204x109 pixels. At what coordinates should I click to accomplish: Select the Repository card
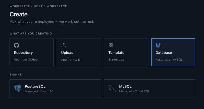[x=32, y=52]
